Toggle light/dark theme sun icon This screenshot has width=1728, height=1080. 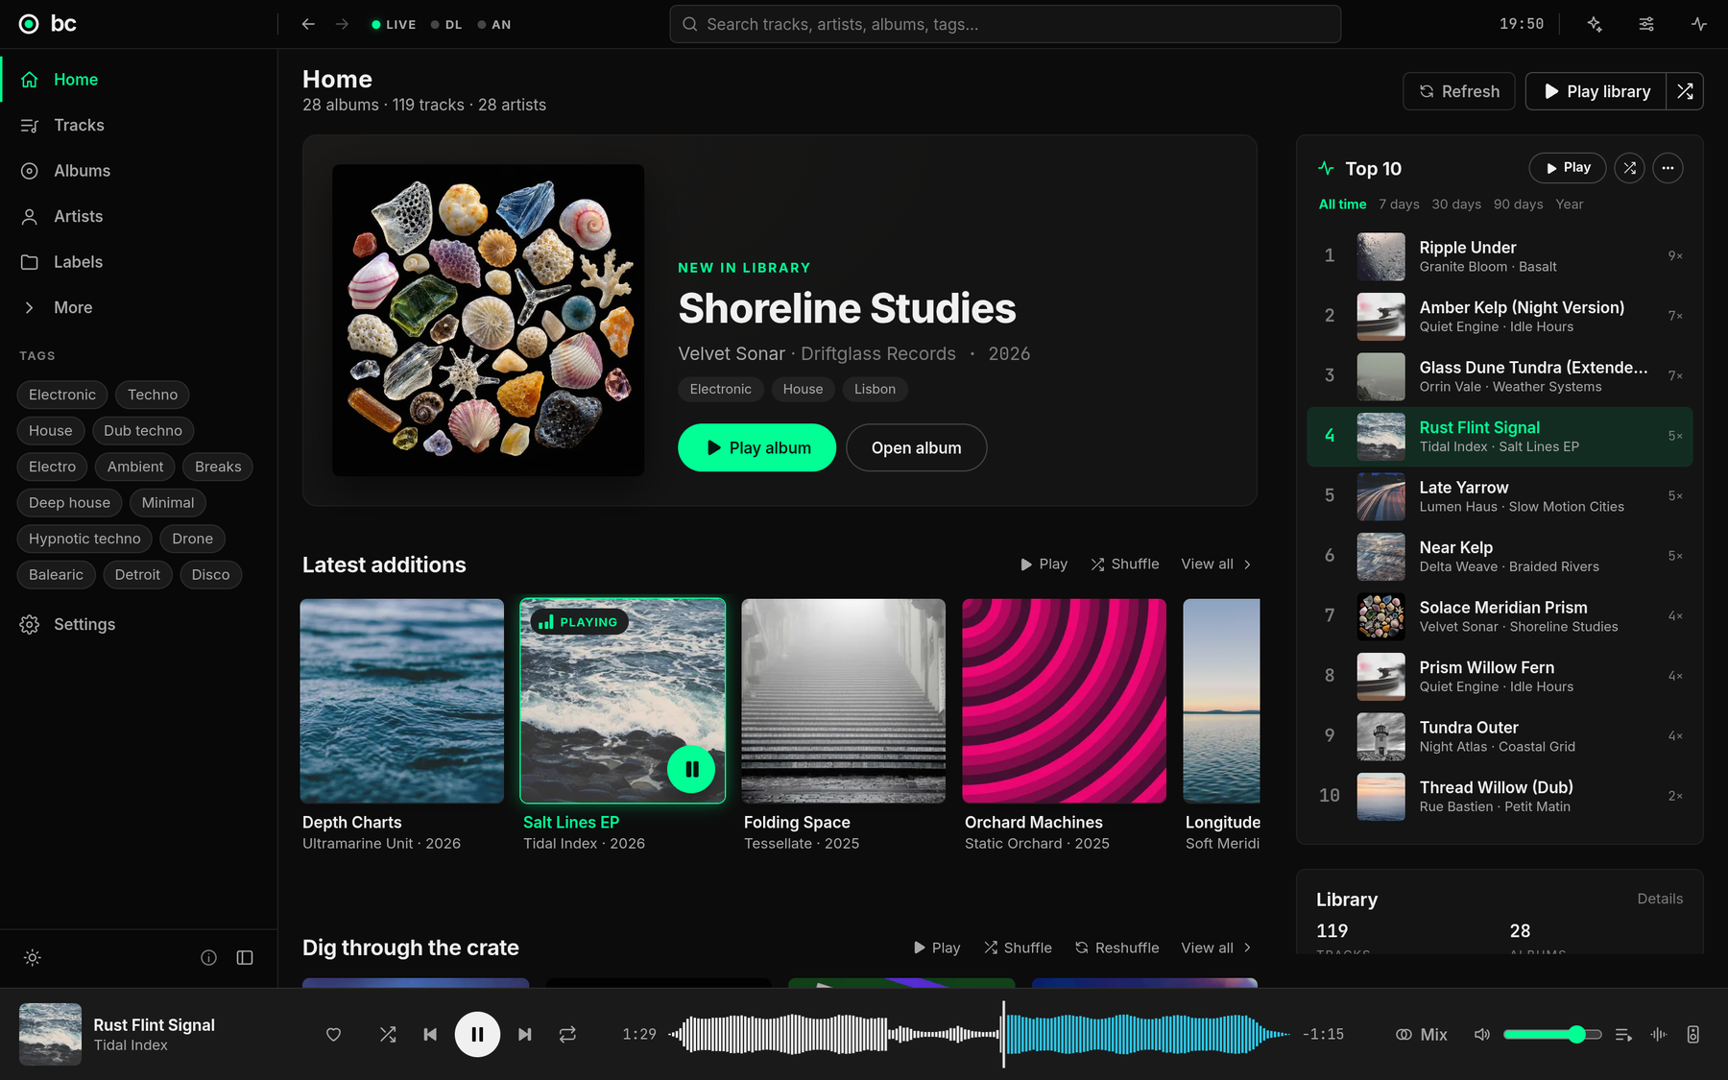point(32,957)
